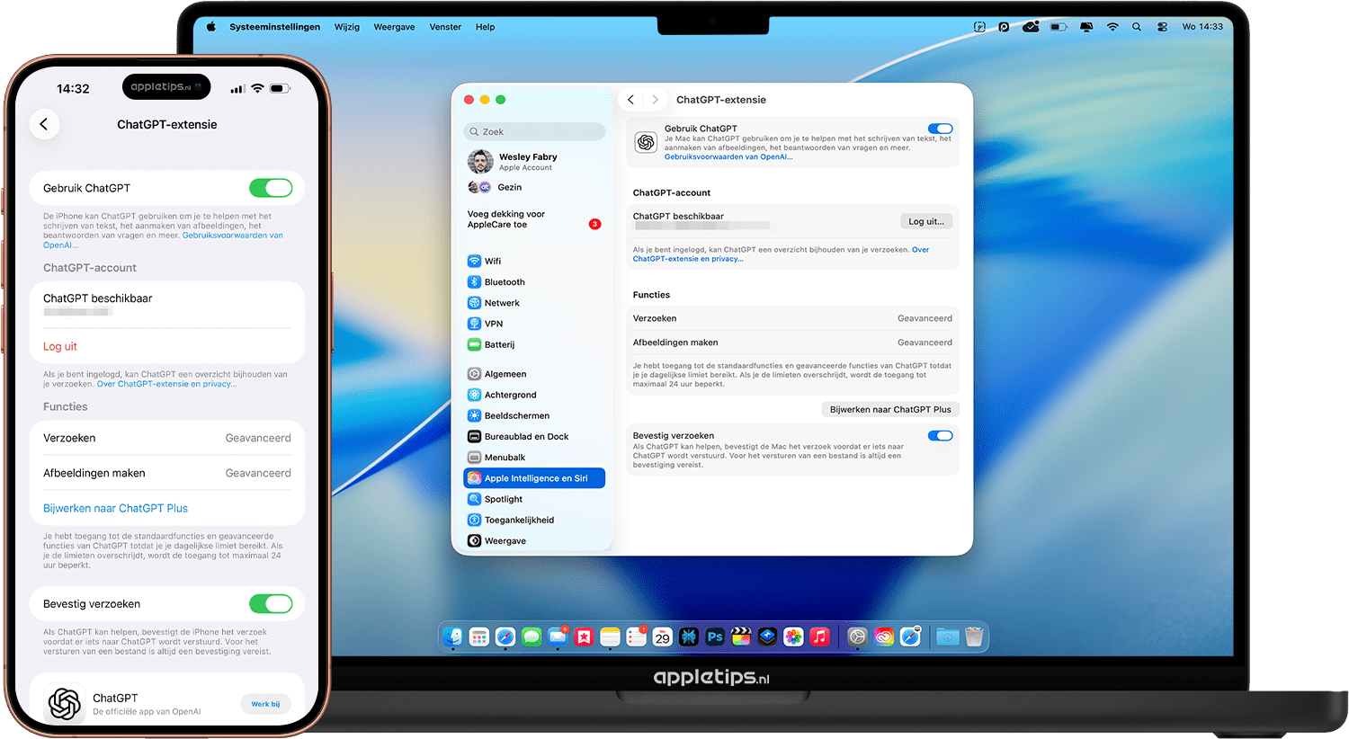Tap Bijwerken naar ChatGPT Plus on iPhone

click(115, 508)
